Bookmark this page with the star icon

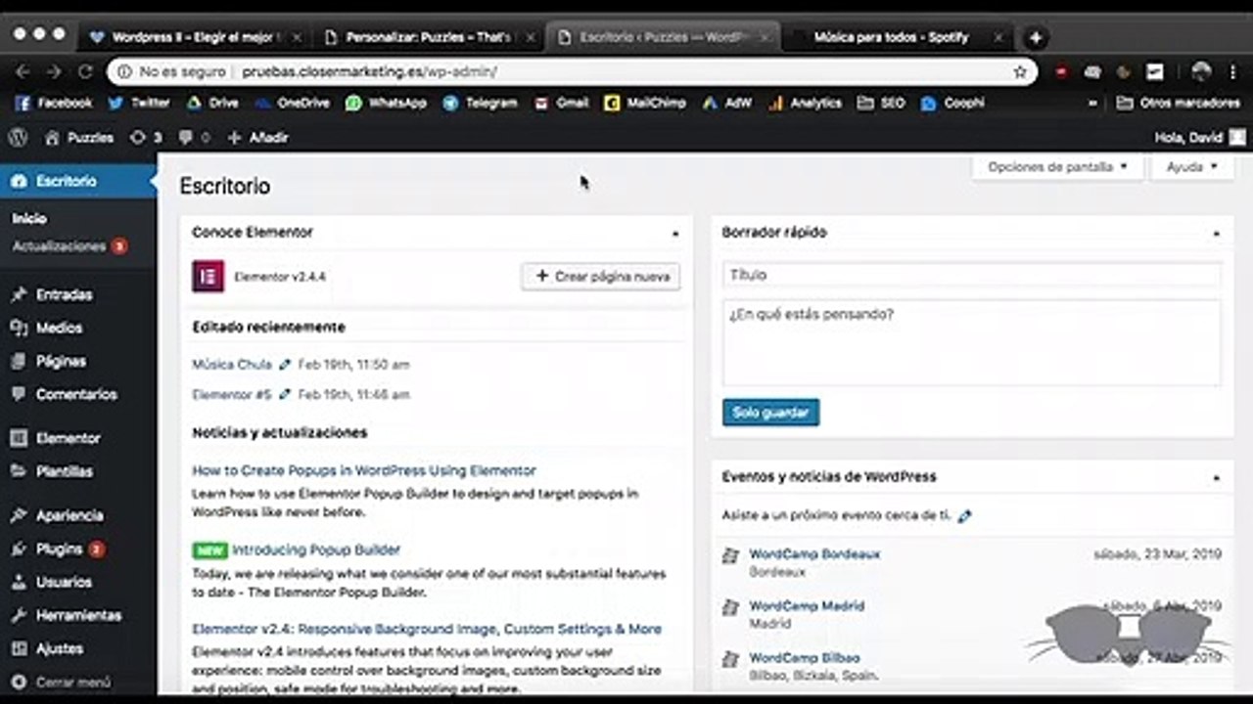point(1020,71)
